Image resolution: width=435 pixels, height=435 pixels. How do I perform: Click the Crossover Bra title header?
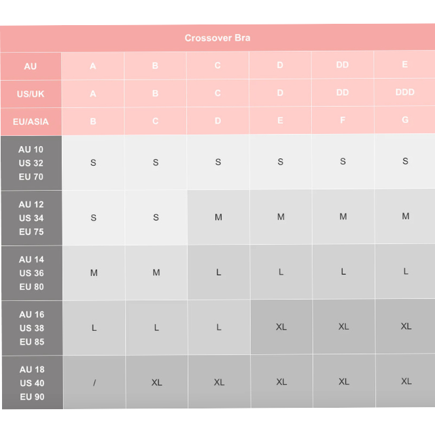click(217, 38)
